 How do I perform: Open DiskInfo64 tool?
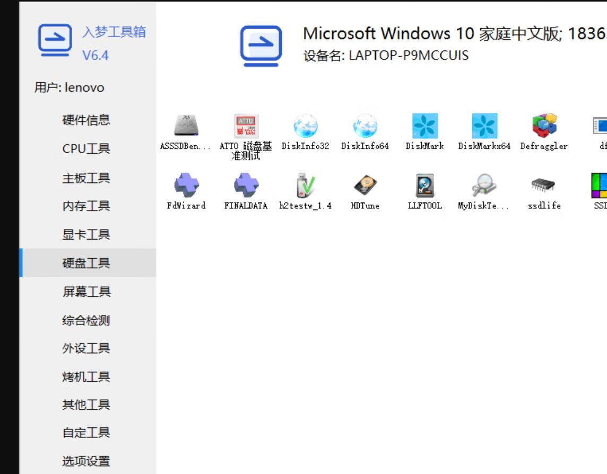click(365, 126)
